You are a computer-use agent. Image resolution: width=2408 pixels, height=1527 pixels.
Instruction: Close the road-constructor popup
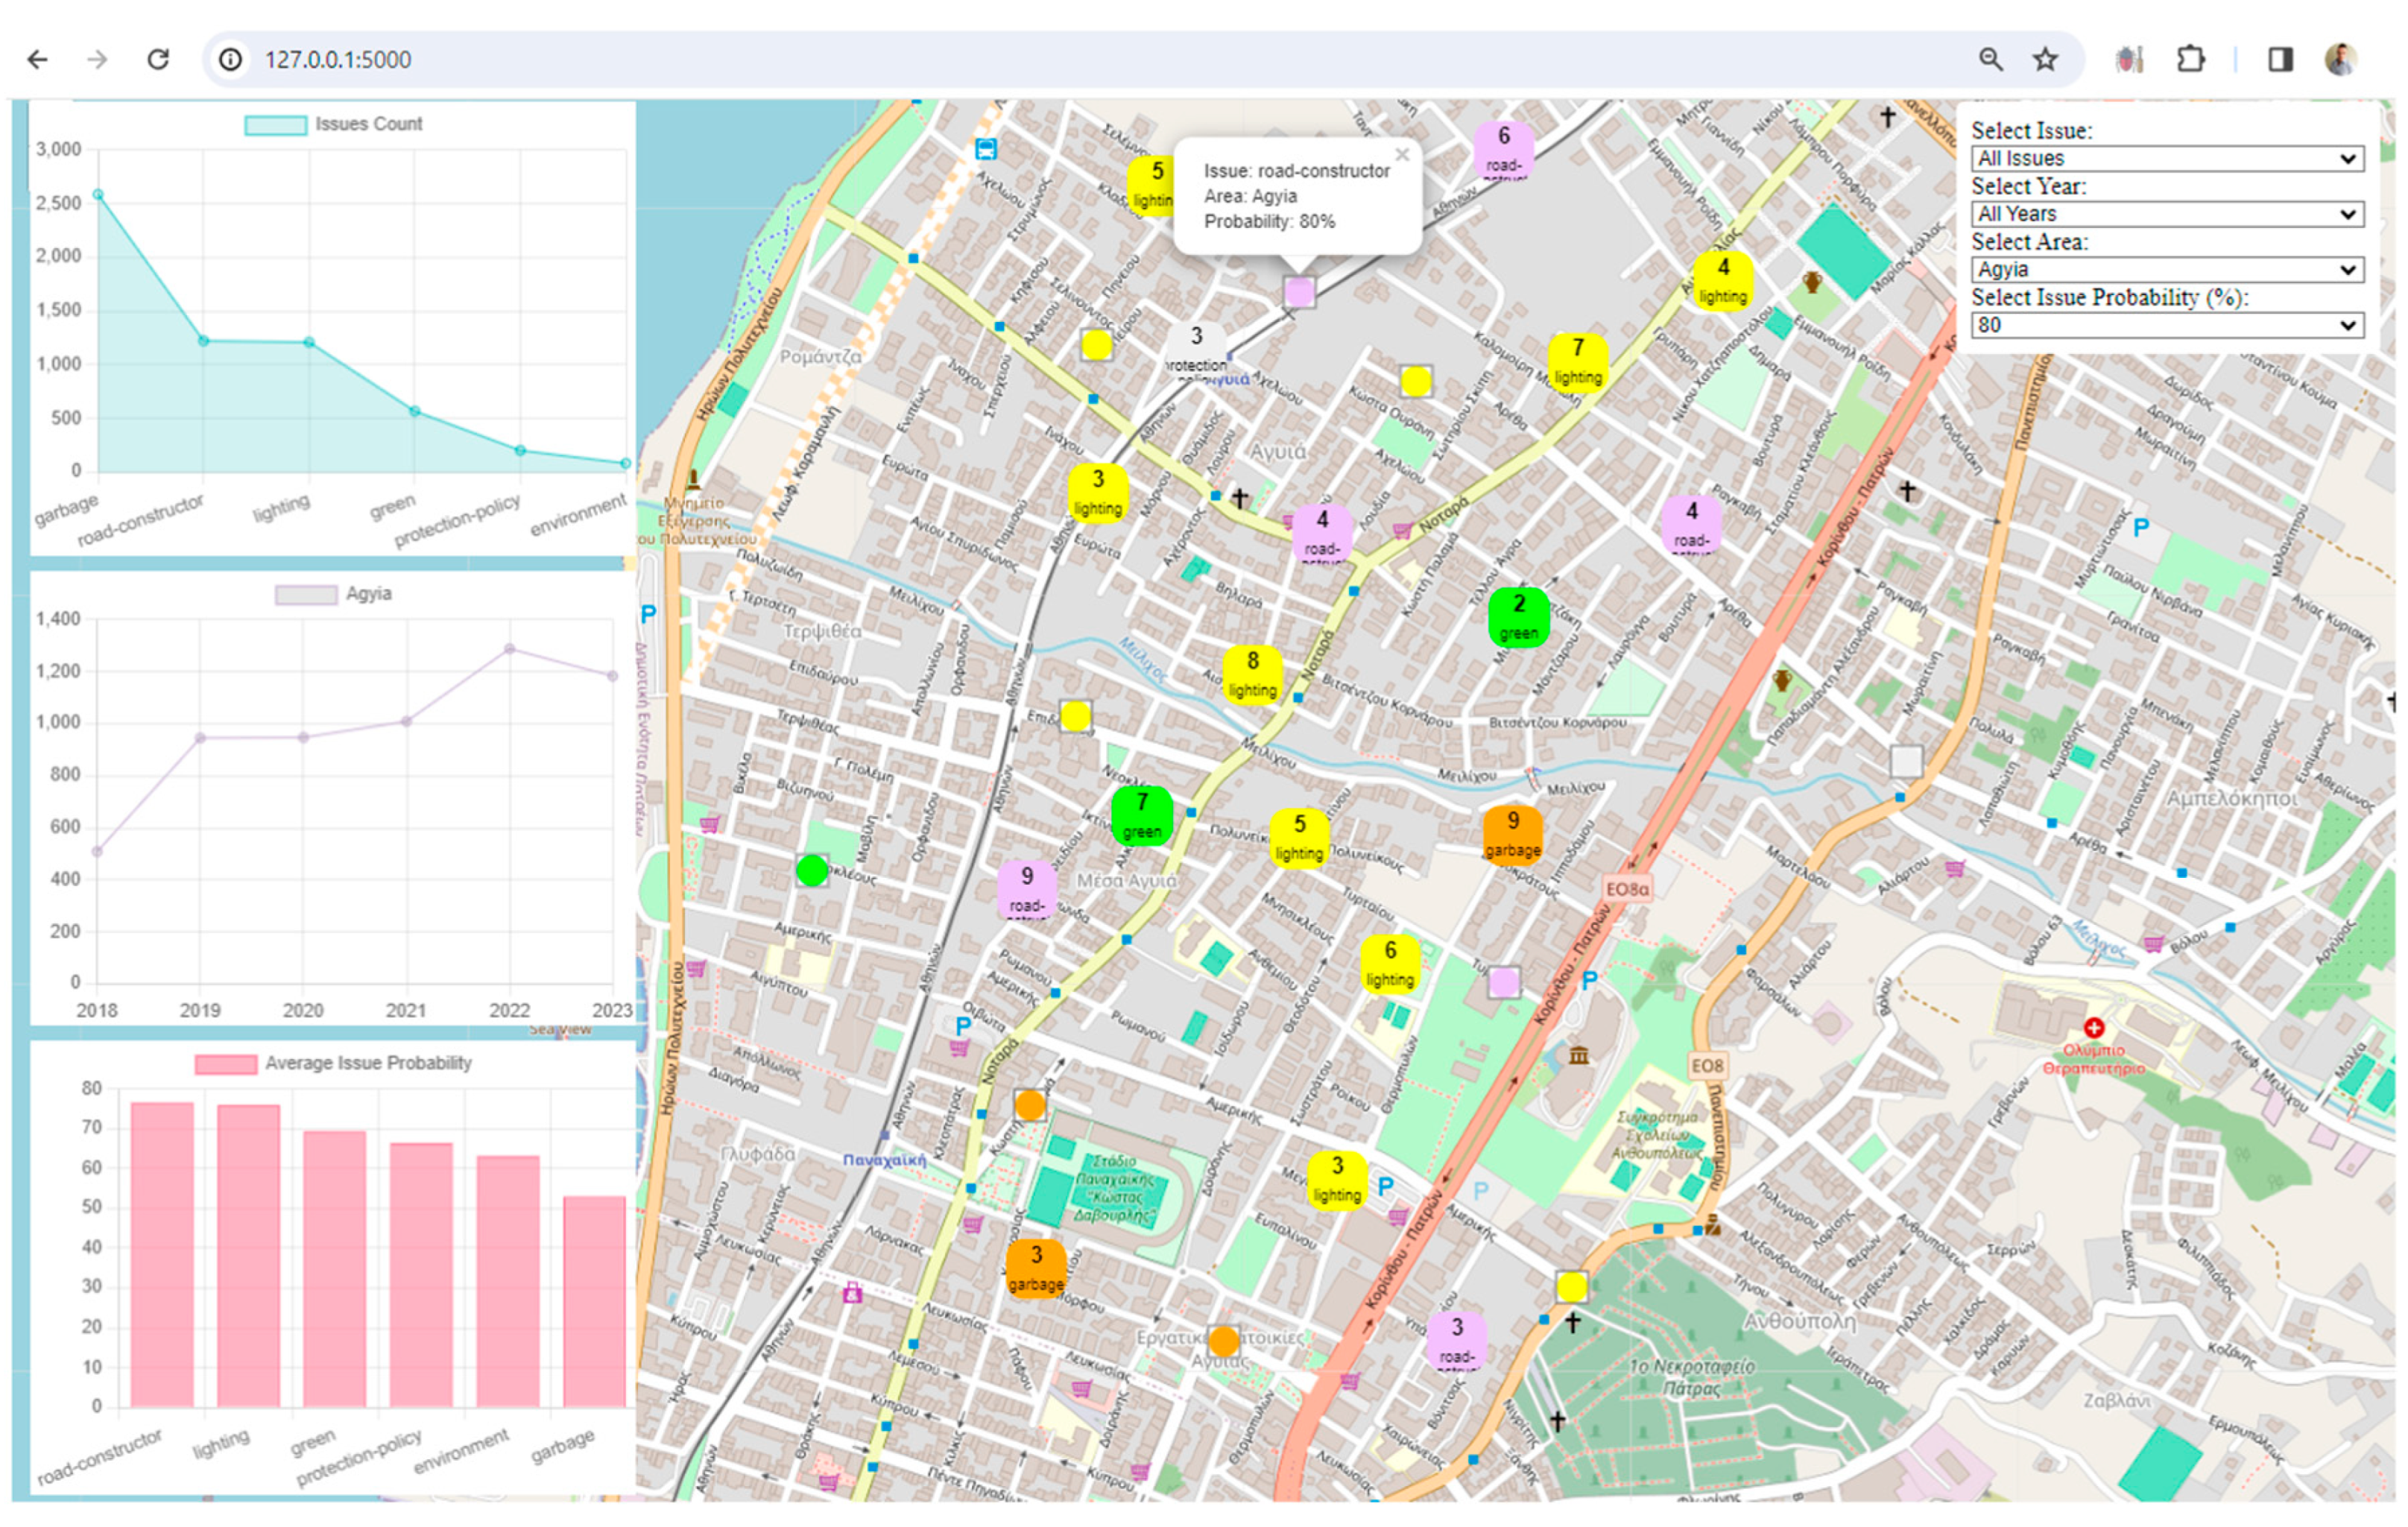pyautogui.click(x=1402, y=155)
